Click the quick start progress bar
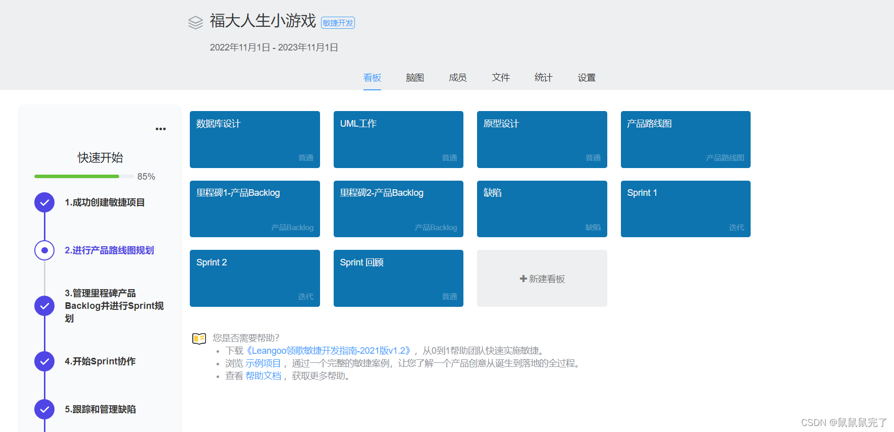Screen dimensions: 894x432 coord(84,176)
